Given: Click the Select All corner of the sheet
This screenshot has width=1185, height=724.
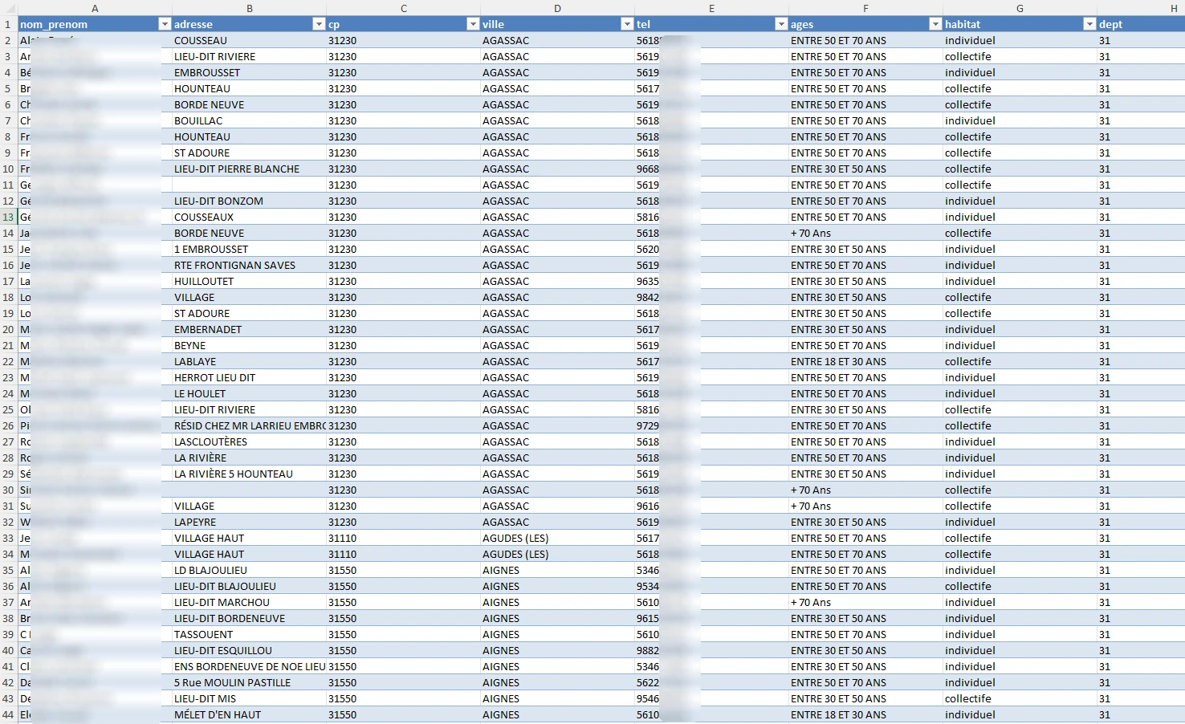Looking at the screenshot, I should (x=8, y=8).
